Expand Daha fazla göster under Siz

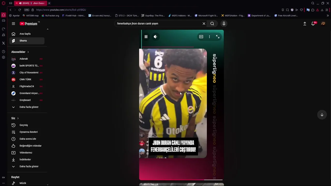pyautogui.click(x=27, y=166)
